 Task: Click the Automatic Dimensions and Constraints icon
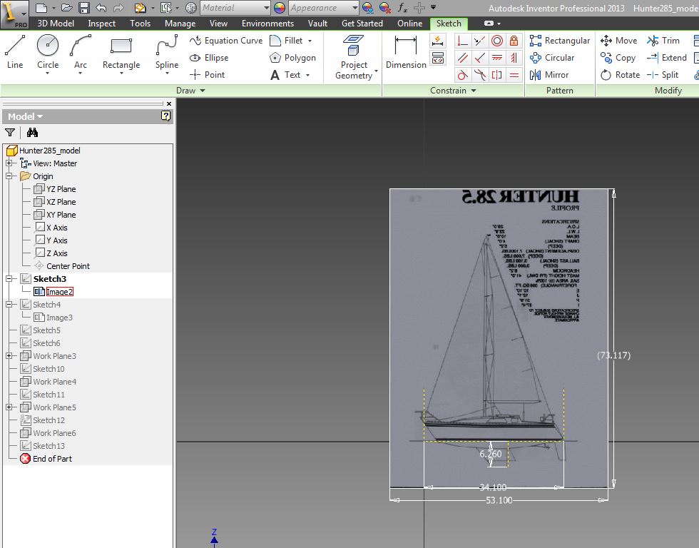click(438, 41)
